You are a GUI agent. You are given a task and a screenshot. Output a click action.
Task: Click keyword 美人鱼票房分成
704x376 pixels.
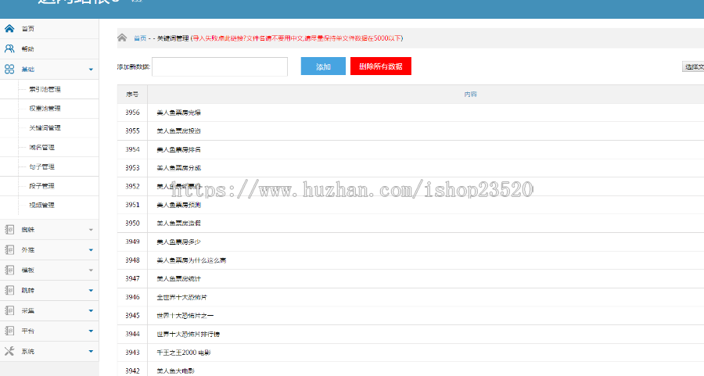coord(178,168)
